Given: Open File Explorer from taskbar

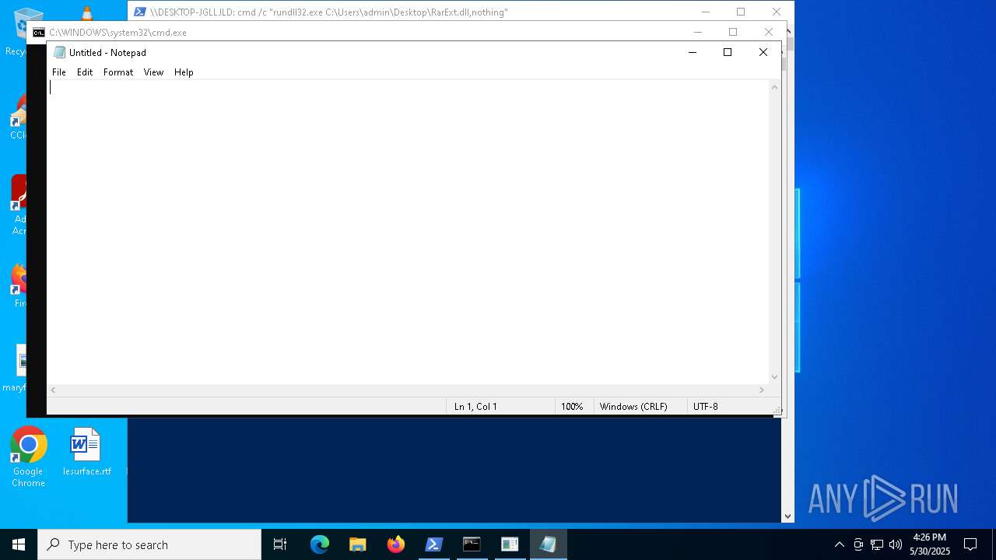Looking at the screenshot, I should point(358,544).
